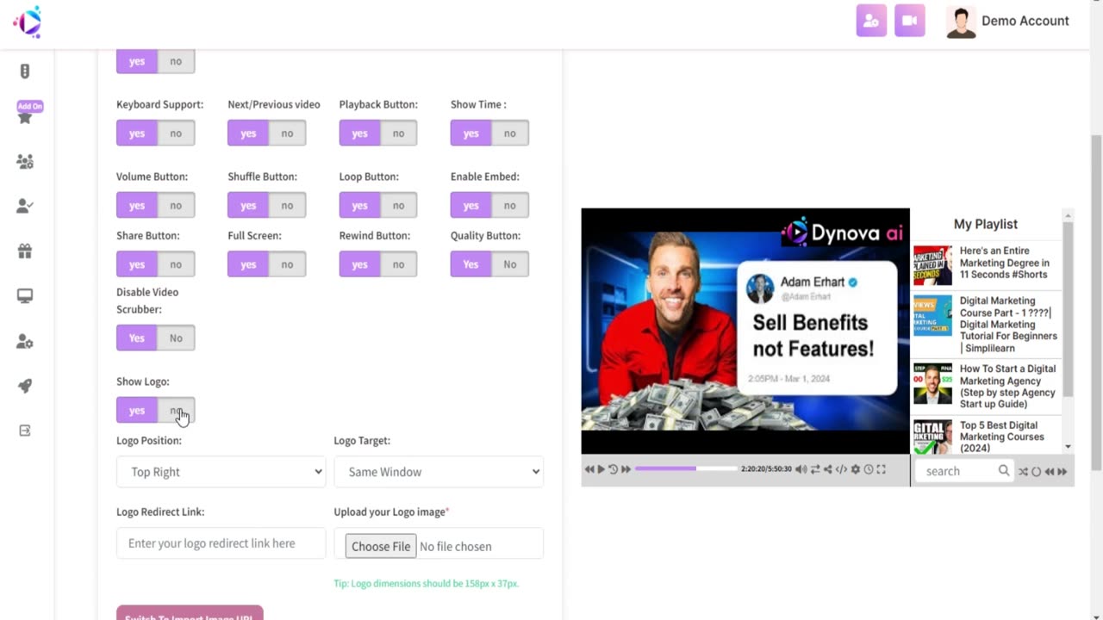Set Enable Embed to no
Image resolution: width=1103 pixels, height=620 pixels.
pyautogui.click(x=509, y=205)
